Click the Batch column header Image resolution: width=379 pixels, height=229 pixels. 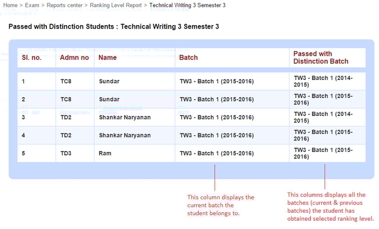[188, 57]
